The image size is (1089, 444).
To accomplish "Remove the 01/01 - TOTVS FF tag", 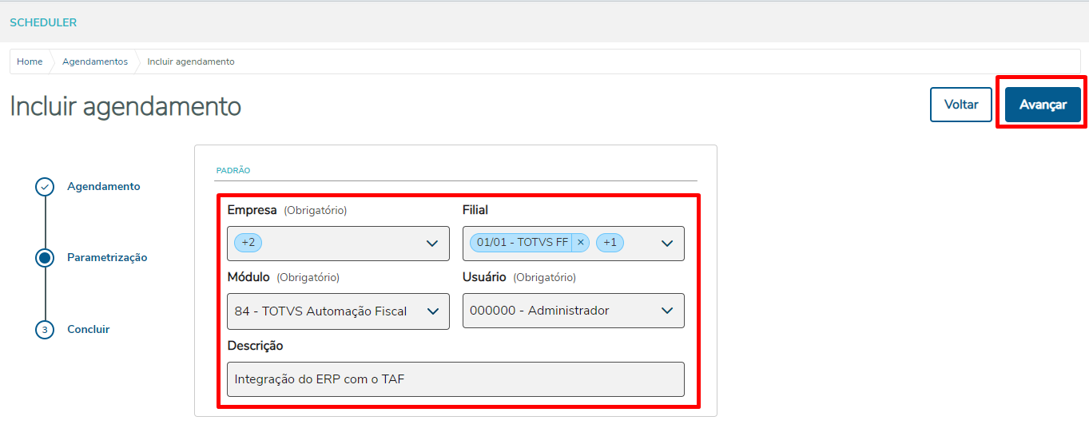I will (x=581, y=242).
